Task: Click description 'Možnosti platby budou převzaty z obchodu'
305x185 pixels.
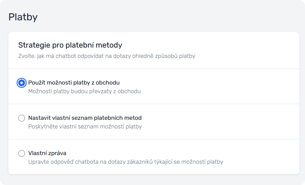Action: click(84, 91)
